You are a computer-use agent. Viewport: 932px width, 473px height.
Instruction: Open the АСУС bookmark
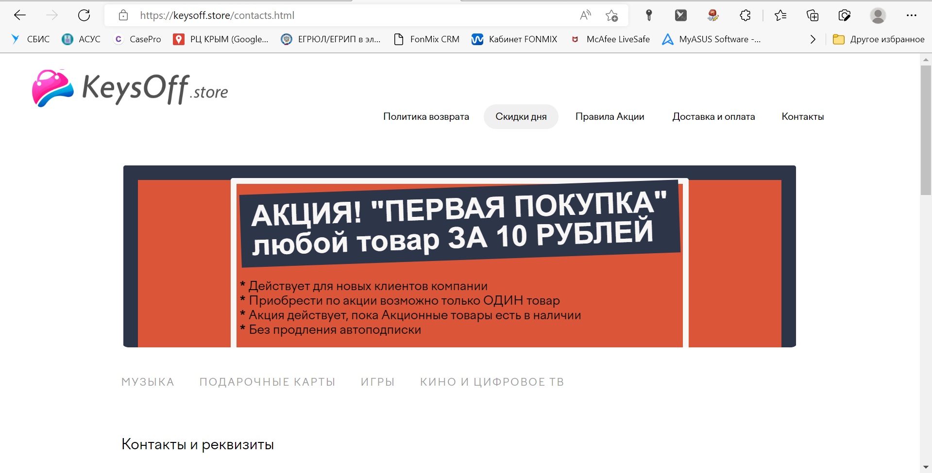click(81, 39)
